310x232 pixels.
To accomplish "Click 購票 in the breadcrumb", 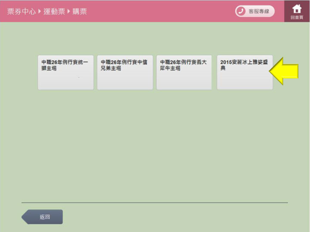I will click(80, 12).
